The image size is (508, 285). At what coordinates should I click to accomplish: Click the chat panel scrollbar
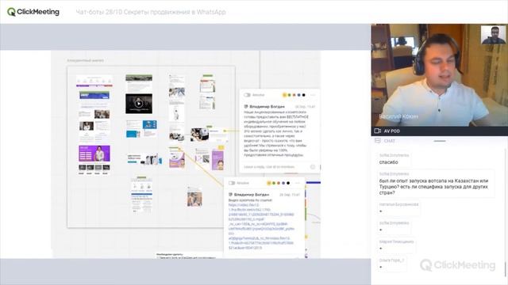pos(505,268)
